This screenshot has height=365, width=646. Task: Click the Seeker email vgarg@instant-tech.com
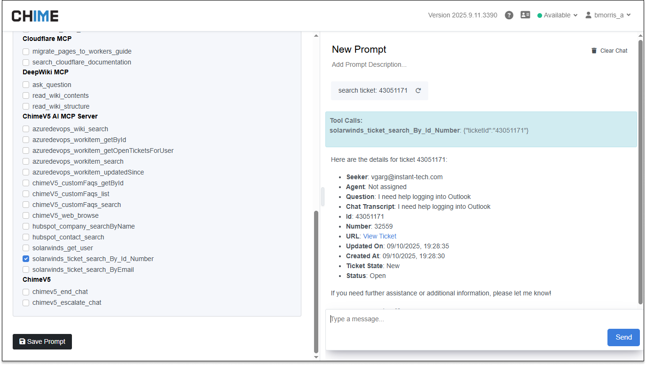click(407, 177)
